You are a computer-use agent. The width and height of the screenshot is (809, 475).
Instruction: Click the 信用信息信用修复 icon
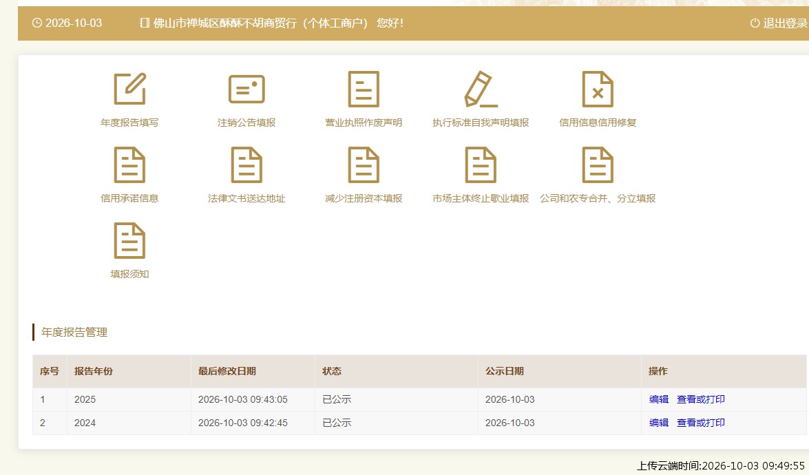[x=598, y=89]
